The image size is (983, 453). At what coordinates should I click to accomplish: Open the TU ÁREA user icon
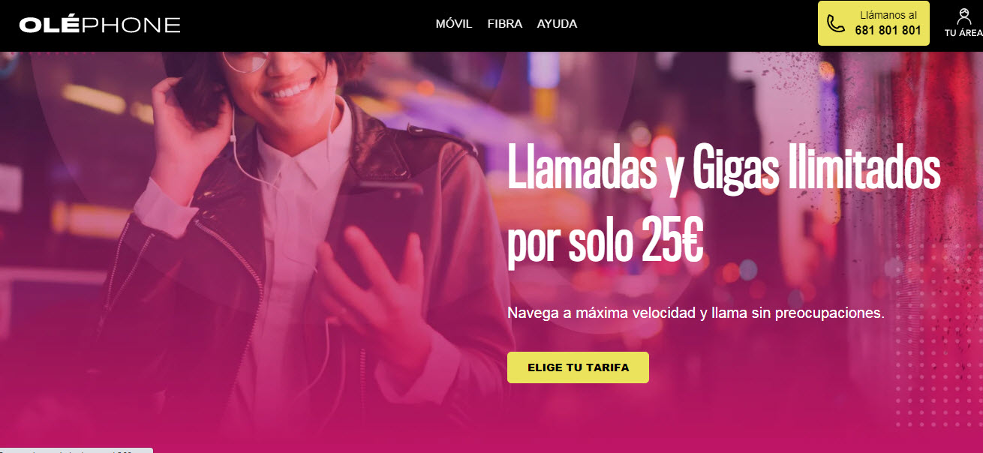pyautogui.click(x=964, y=16)
